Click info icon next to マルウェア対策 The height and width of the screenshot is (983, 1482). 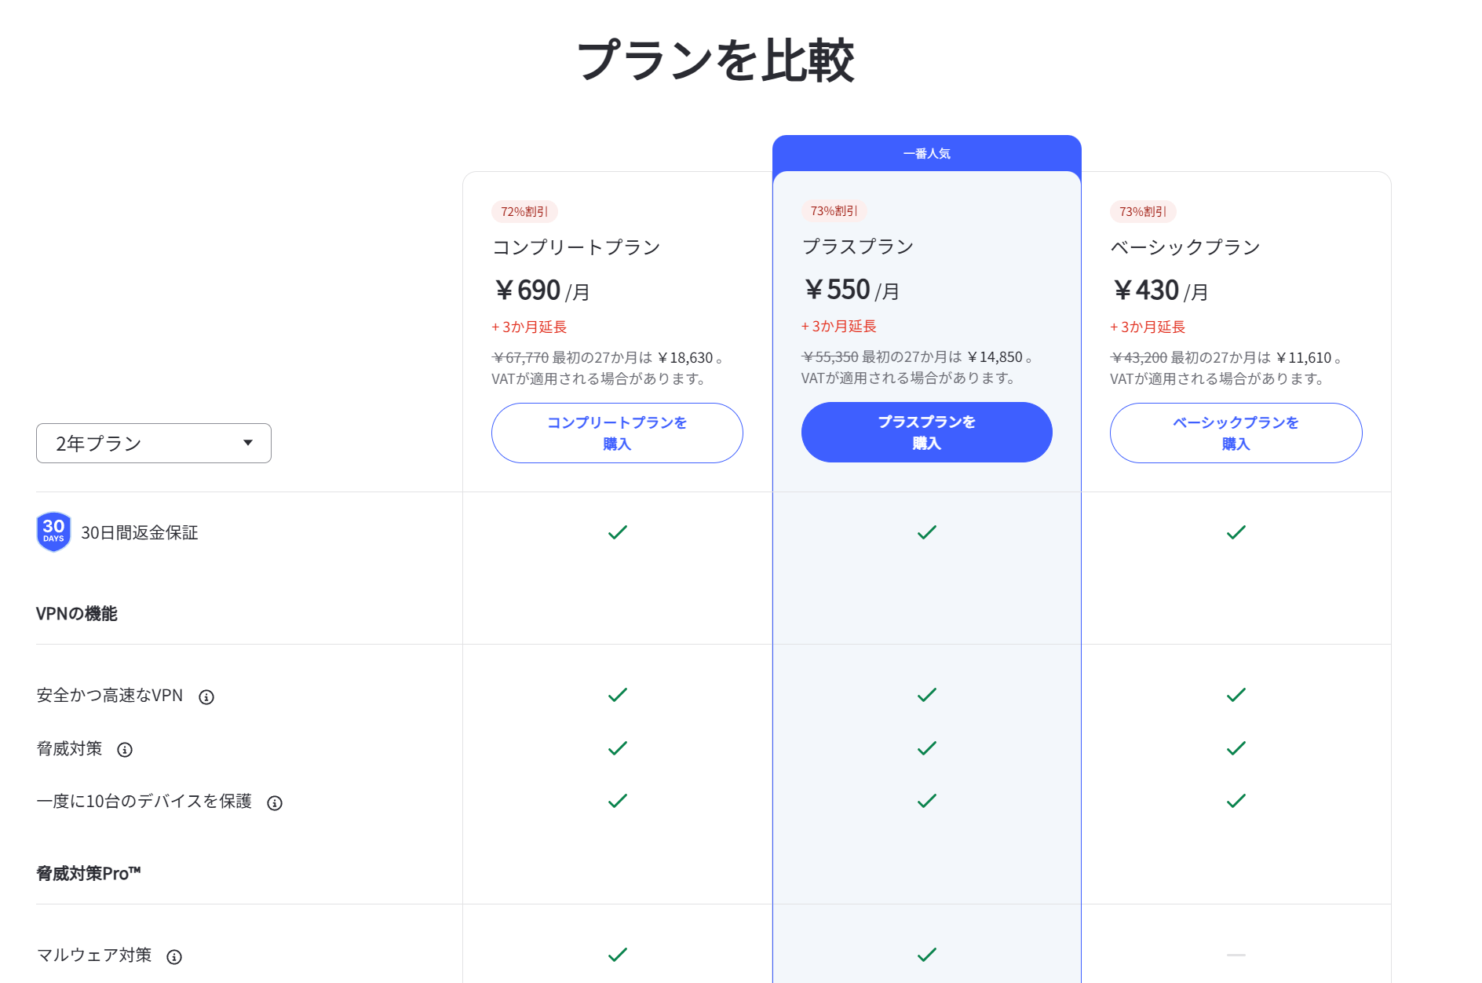coord(174,957)
